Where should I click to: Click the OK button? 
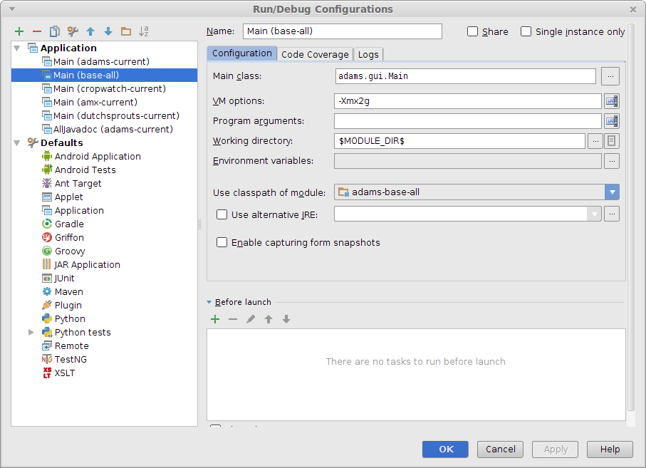pos(445,449)
